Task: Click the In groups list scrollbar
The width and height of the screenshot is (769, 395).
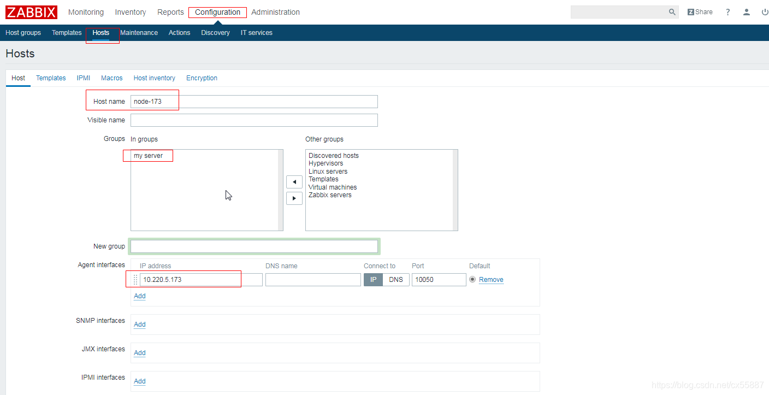Action: tap(281, 190)
